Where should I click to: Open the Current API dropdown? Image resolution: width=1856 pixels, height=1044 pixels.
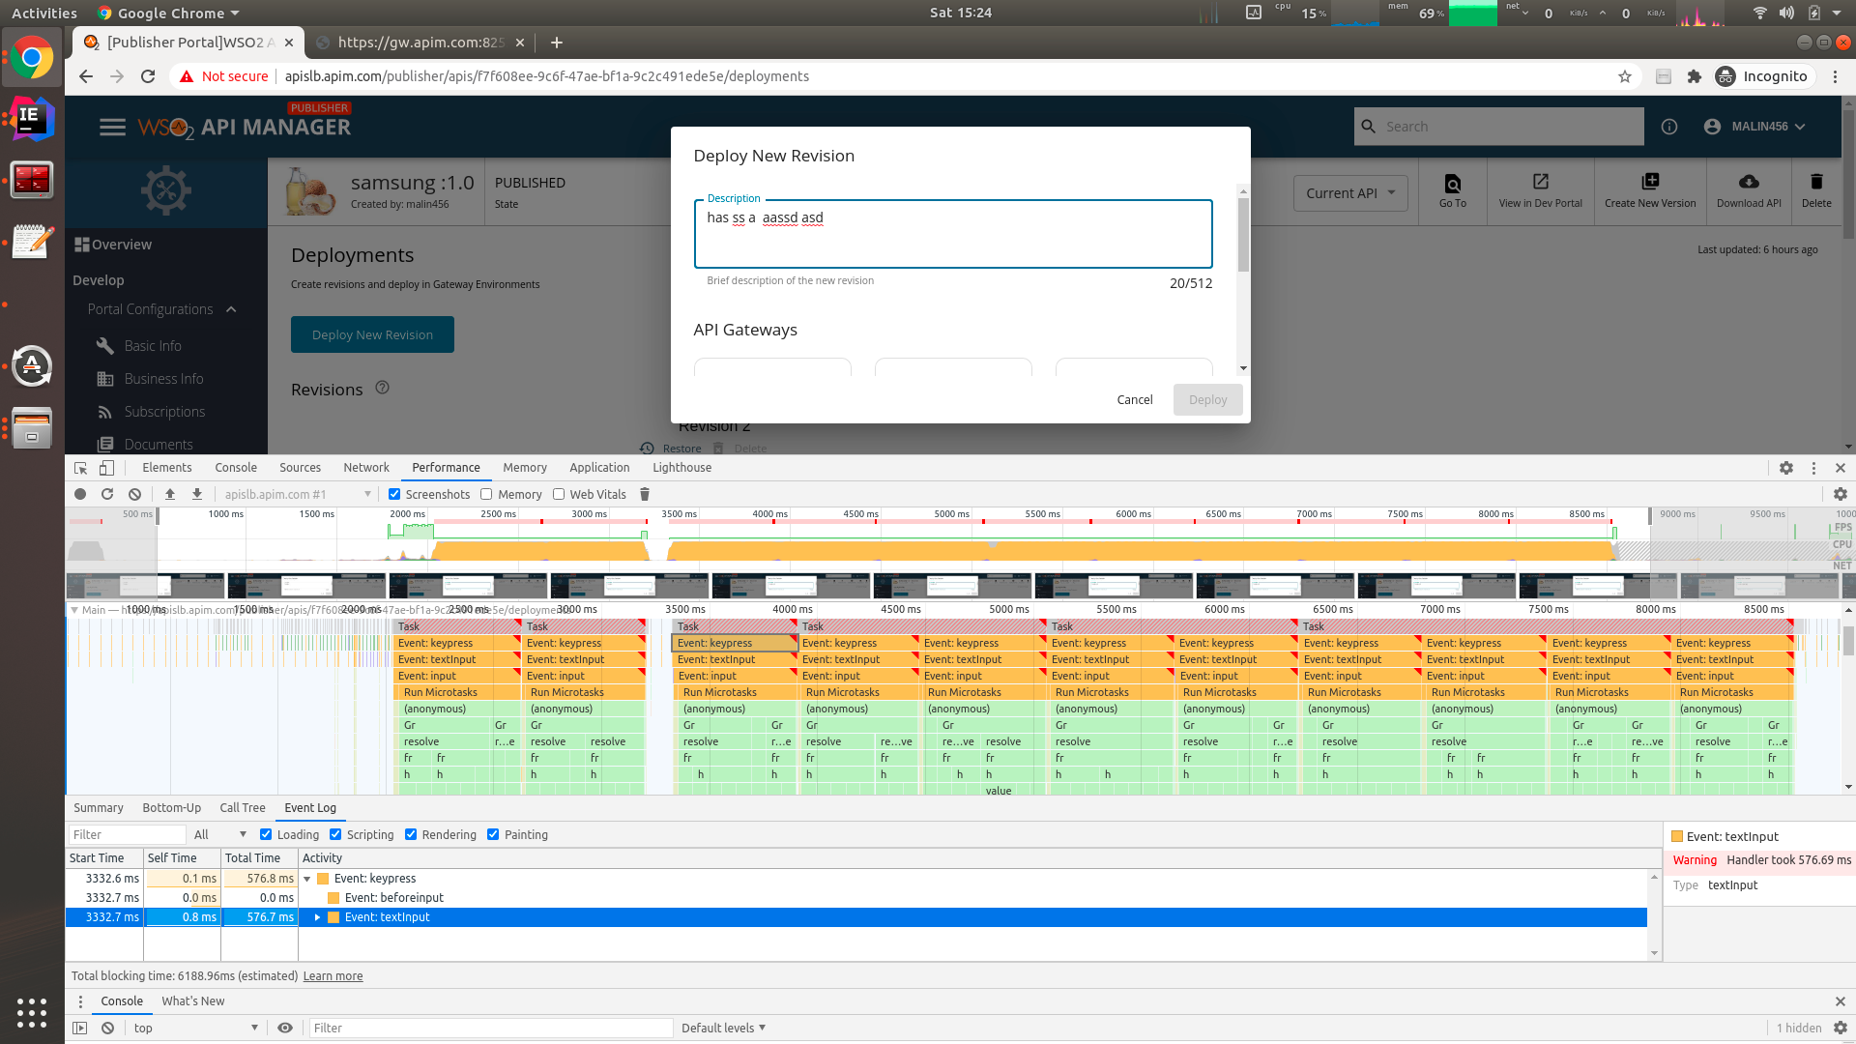click(1349, 193)
